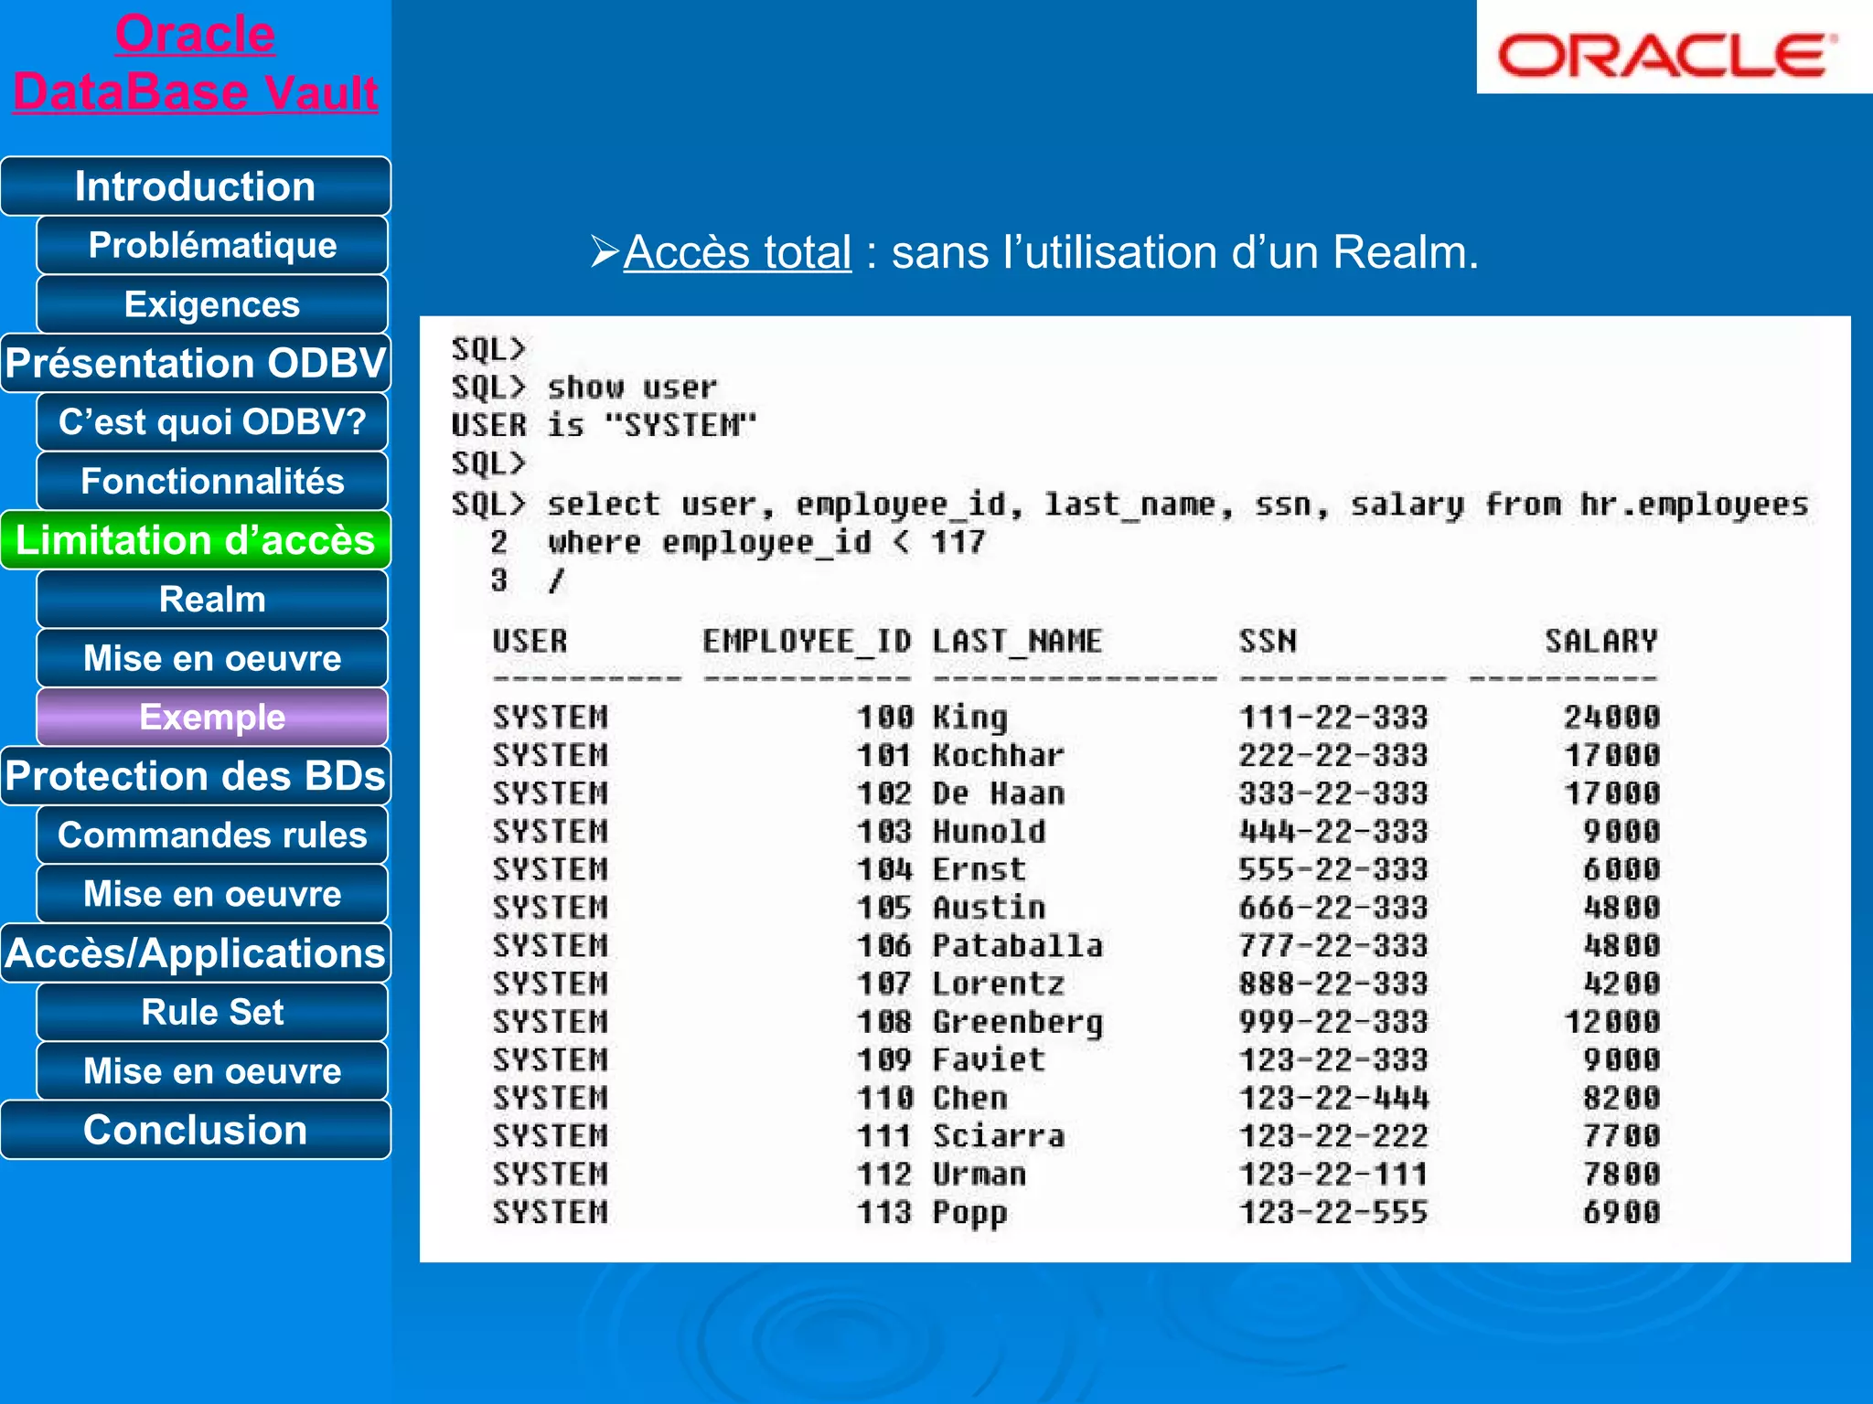Click last name Faviet

click(x=989, y=1060)
